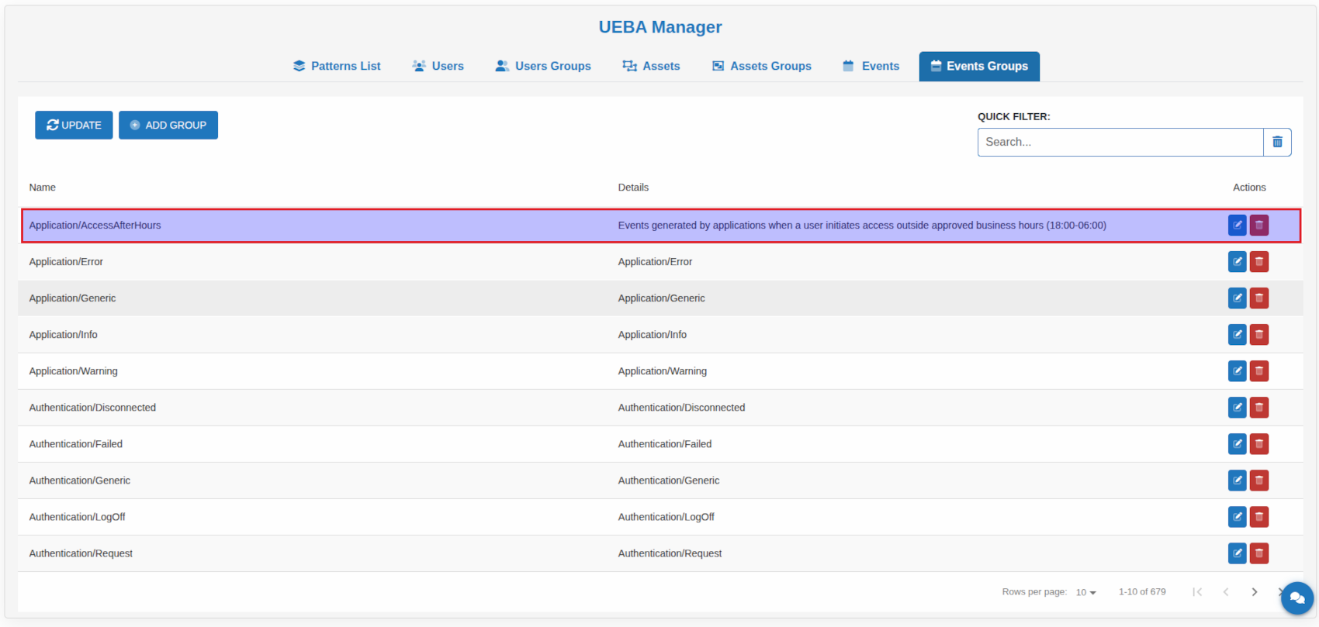Edit the Application/AccessAfterHours group
This screenshot has height=627, width=1319.
click(x=1237, y=226)
